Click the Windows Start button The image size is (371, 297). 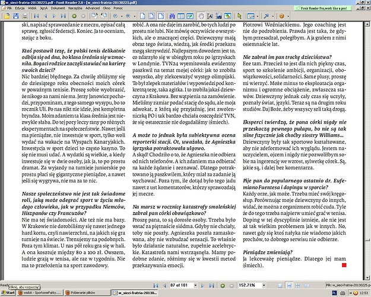point(8,293)
